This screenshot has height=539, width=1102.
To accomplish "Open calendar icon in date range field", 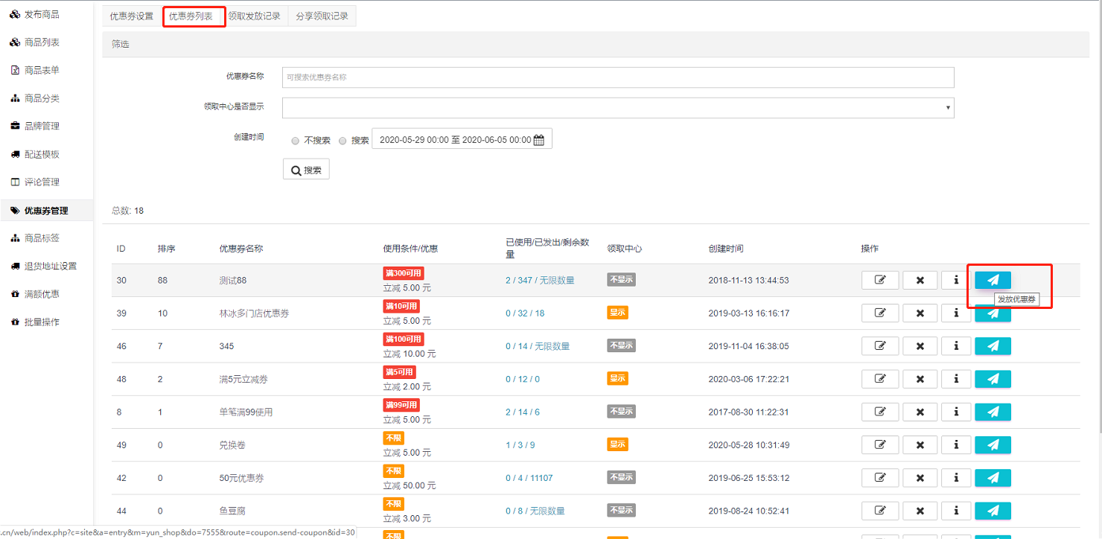I will click(539, 140).
